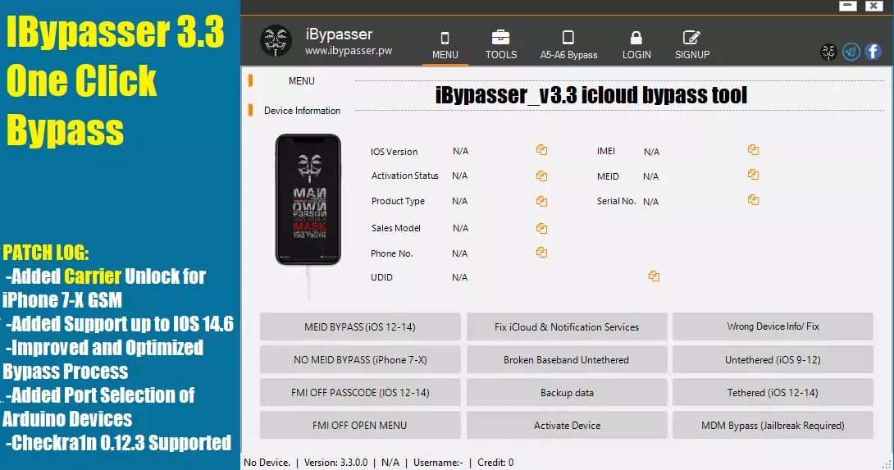Image resolution: width=894 pixels, height=470 pixels.
Task: Open the Telegram channel icon
Action: click(x=851, y=52)
